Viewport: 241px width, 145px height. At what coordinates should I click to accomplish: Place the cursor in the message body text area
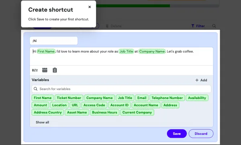click(x=121, y=56)
